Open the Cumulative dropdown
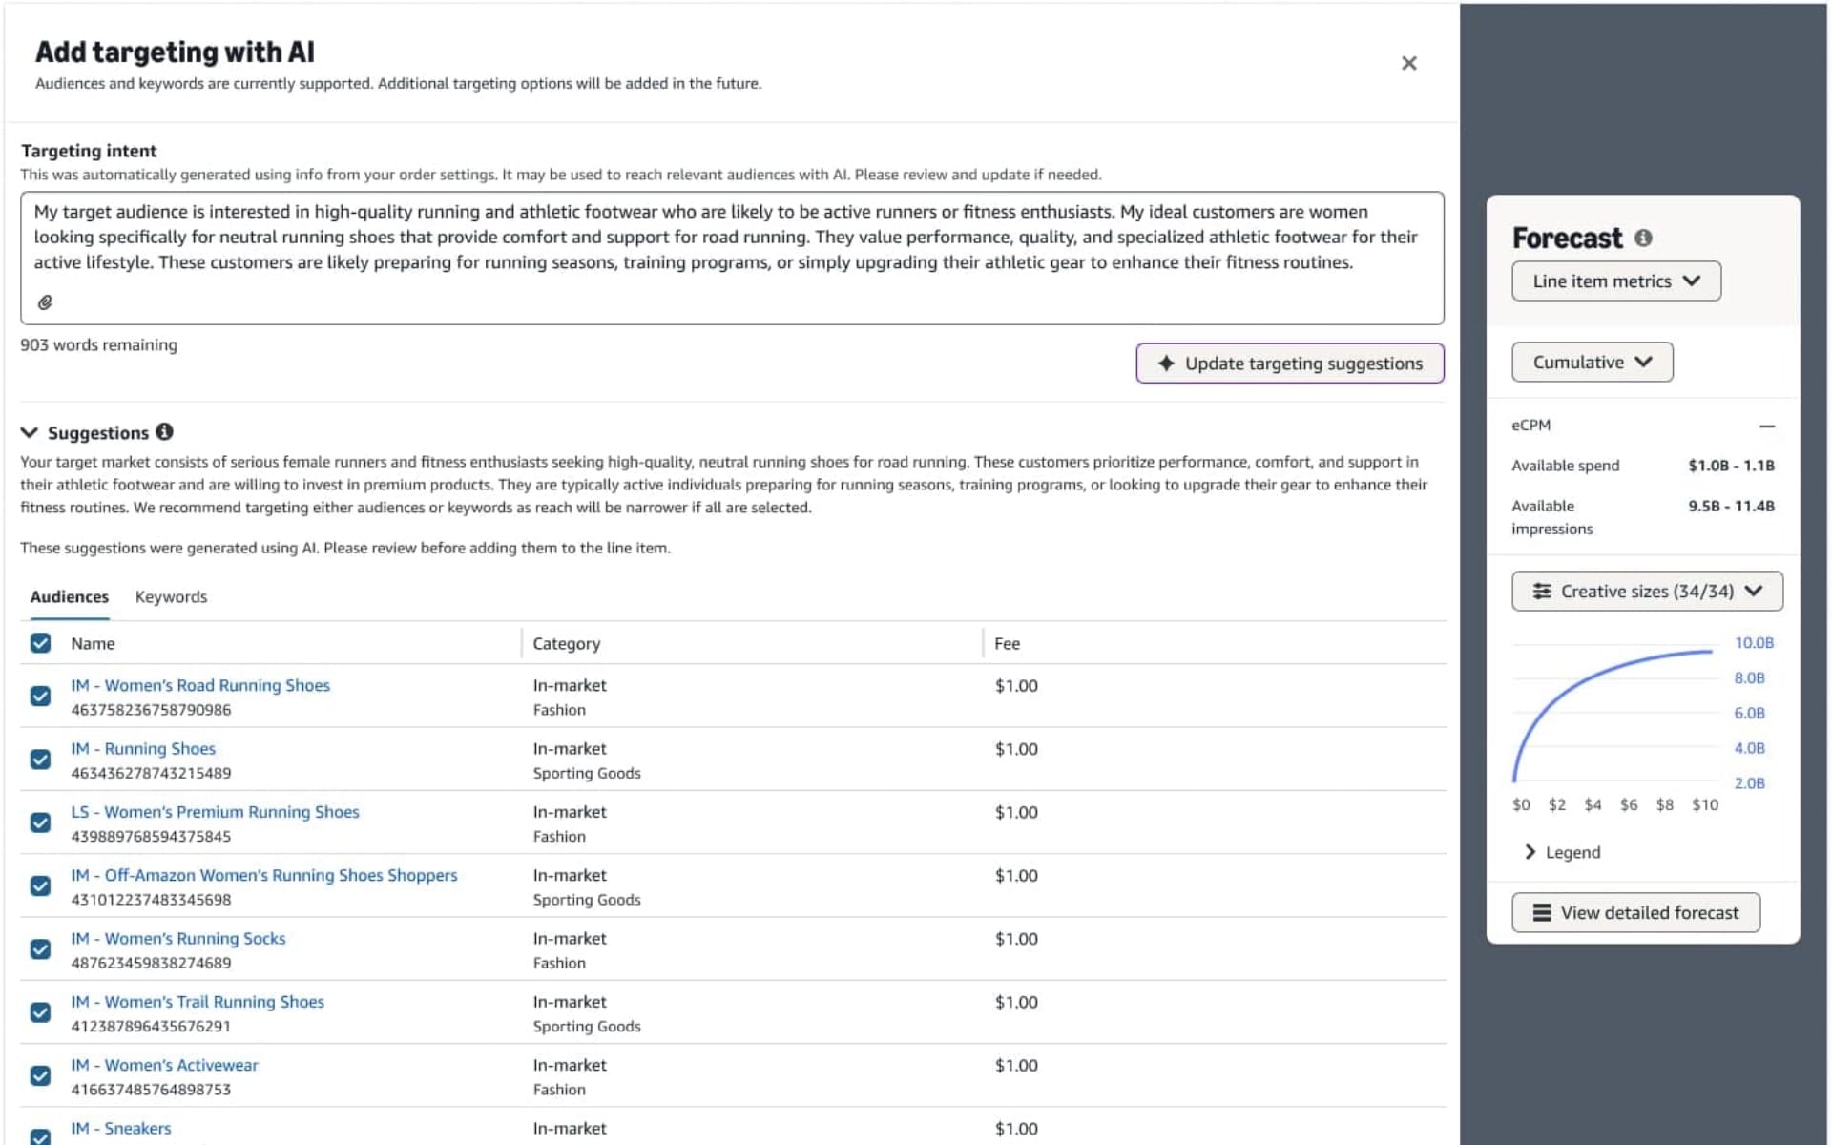Image resolution: width=1832 pixels, height=1145 pixels. pyautogui.click(x=1592, y=362)
